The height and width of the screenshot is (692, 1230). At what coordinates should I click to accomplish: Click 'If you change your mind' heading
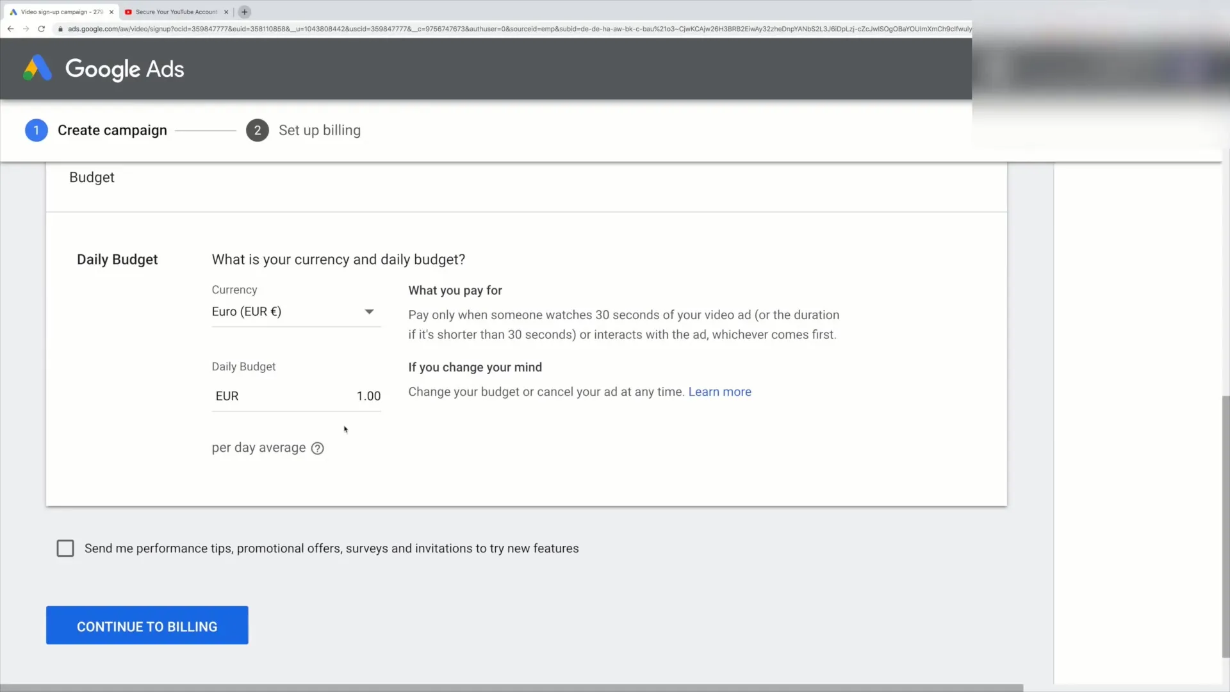pos(475,367)
